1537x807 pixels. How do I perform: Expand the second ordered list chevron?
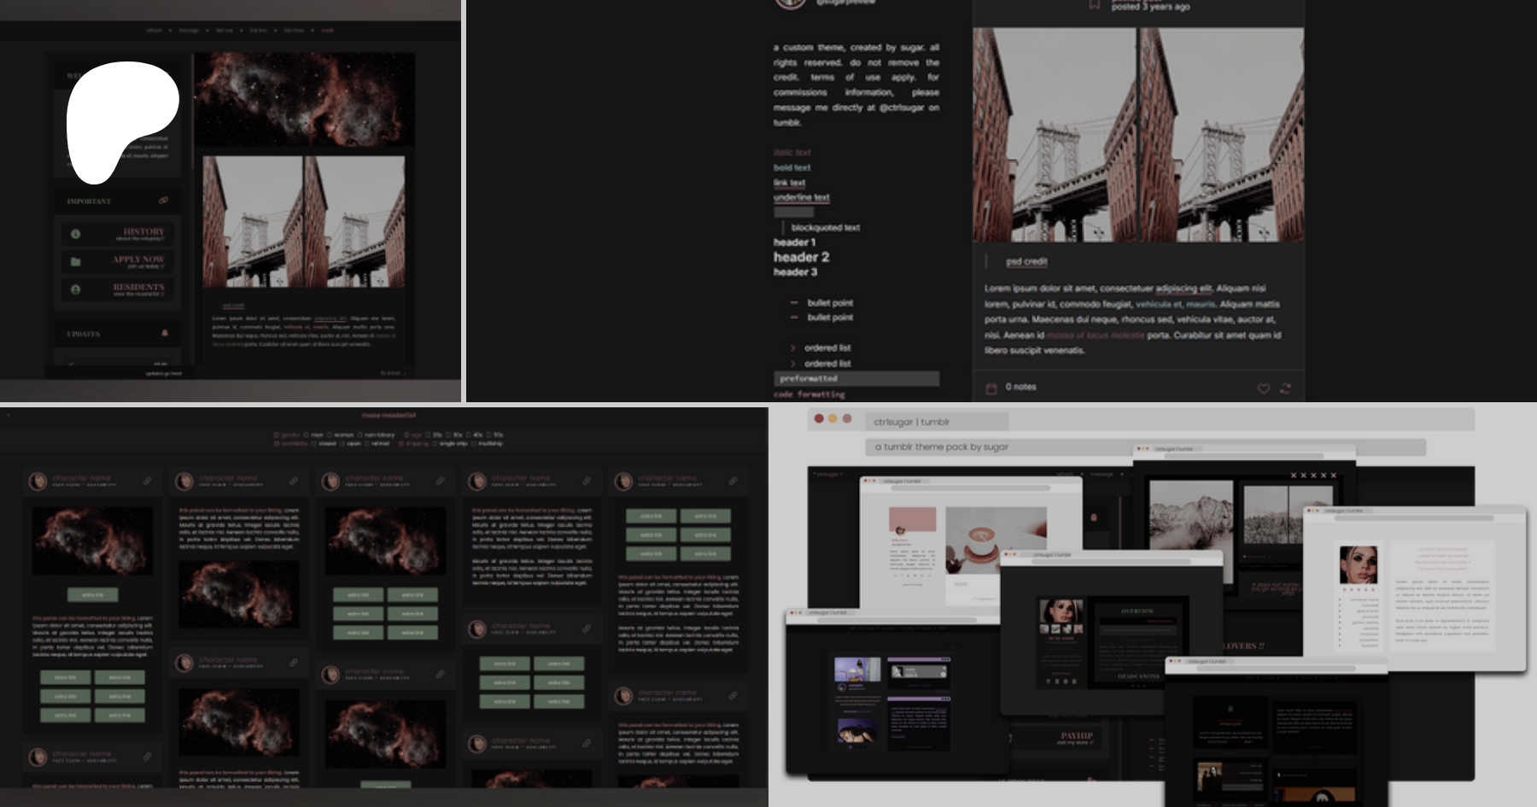coord(793,364)
